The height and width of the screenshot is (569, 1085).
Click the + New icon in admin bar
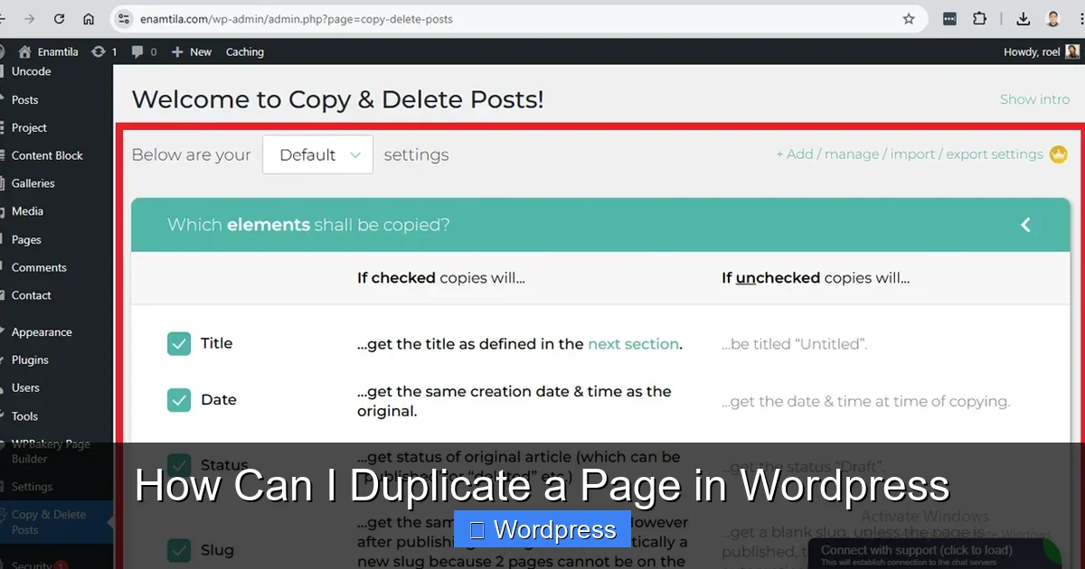[x=177, y=51]
